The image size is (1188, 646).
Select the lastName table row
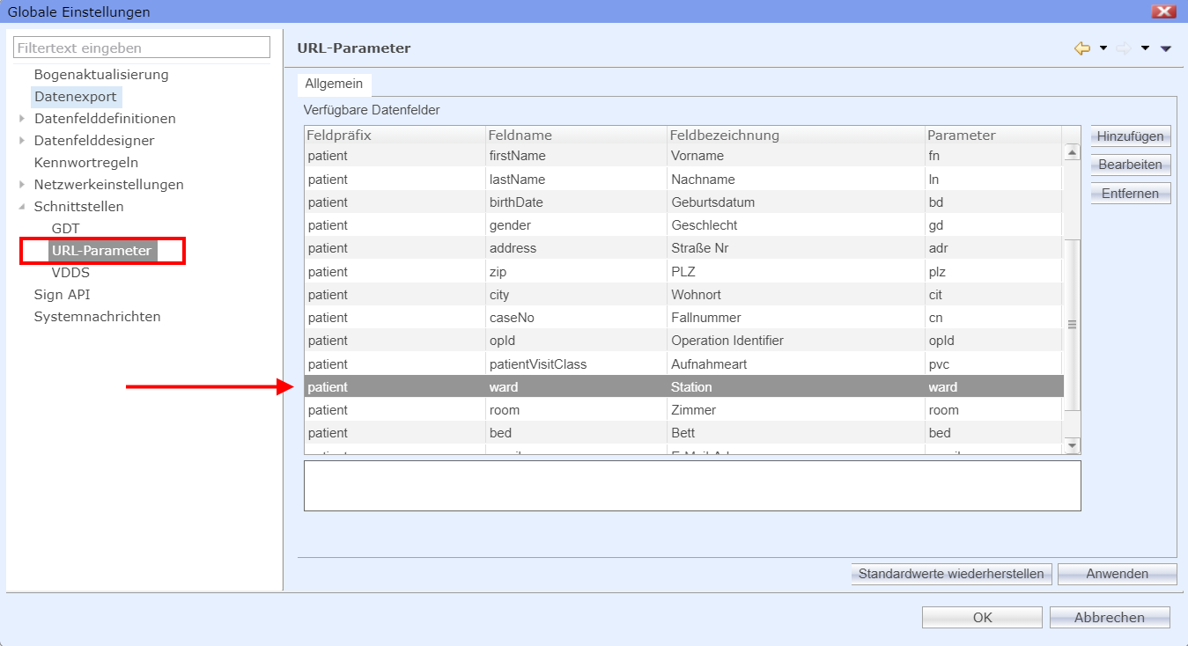[x=683, y=180]
